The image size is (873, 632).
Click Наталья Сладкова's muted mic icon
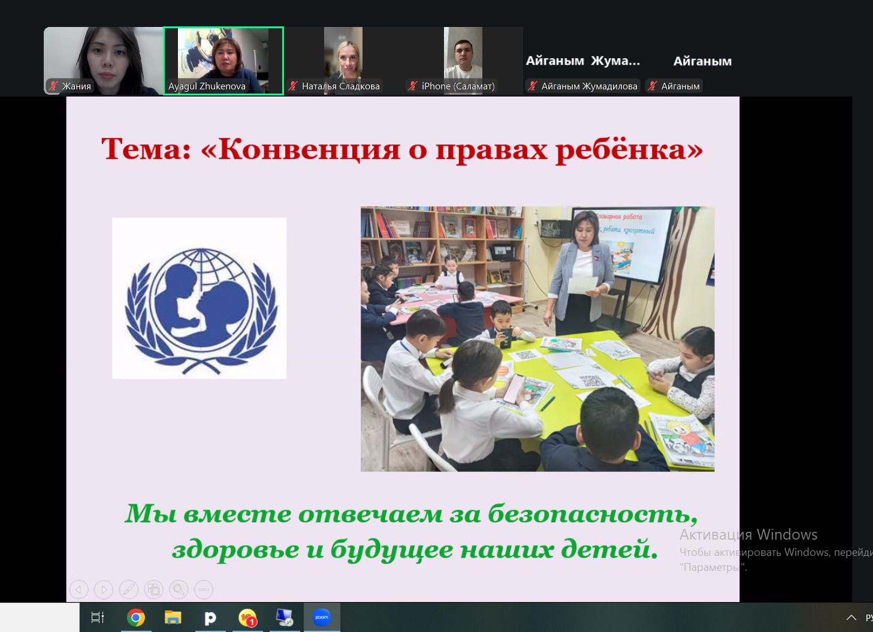tap(293, 86)
